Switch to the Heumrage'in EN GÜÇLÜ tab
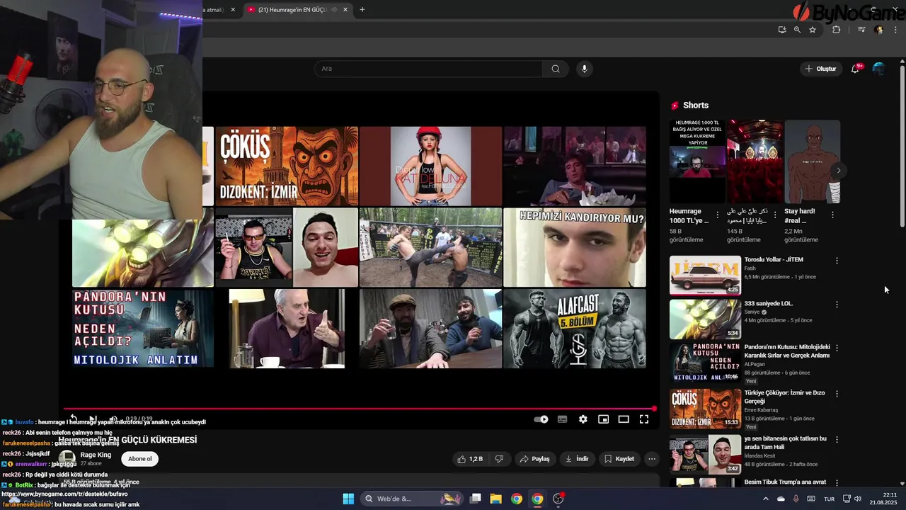The width and height of the screenshot is (906, 510). (292, 10)
